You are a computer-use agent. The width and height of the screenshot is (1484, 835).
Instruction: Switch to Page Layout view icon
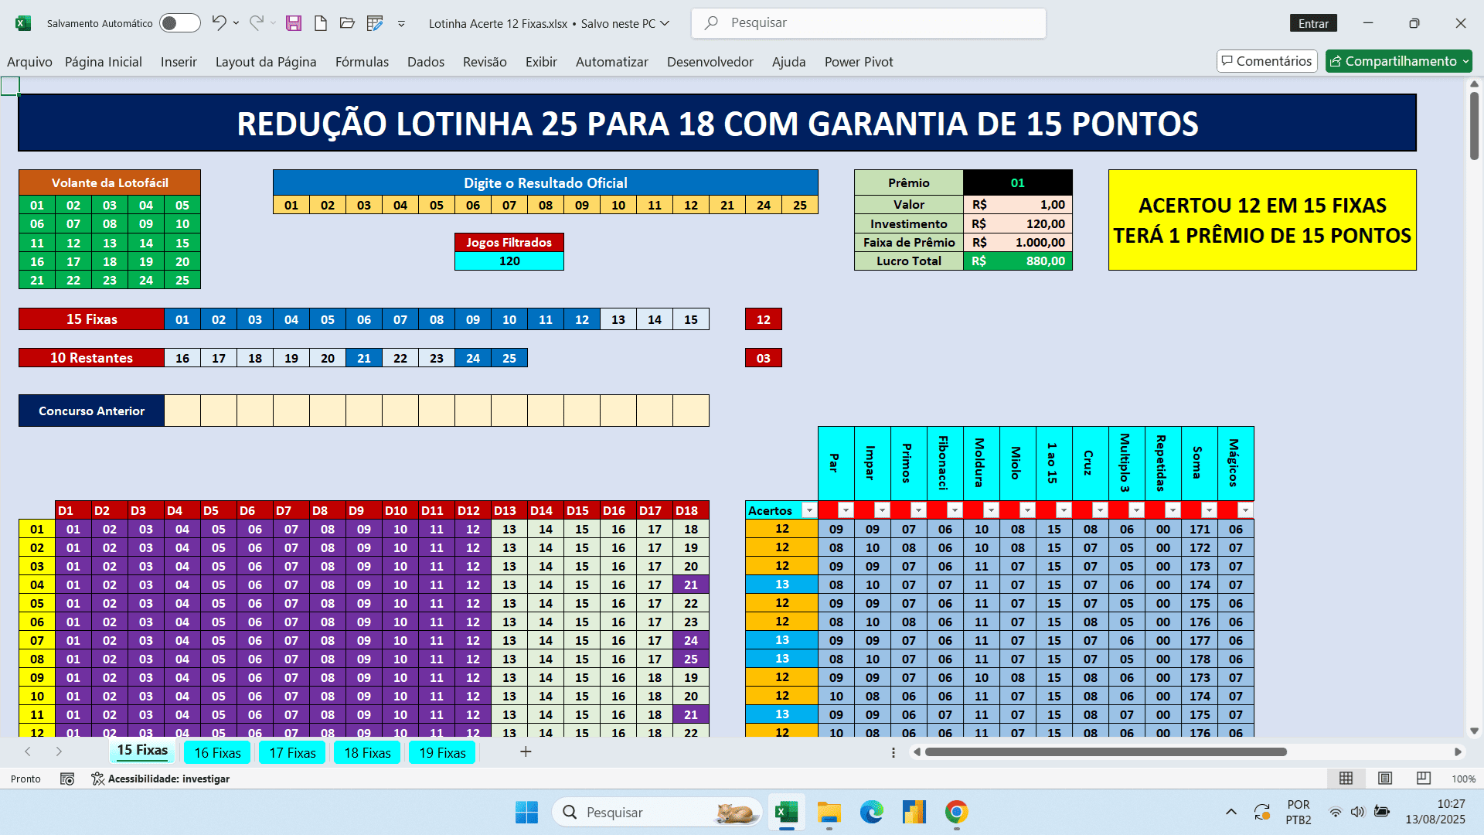1385,778
